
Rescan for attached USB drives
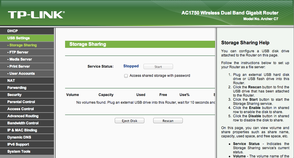tap(168, 121)
